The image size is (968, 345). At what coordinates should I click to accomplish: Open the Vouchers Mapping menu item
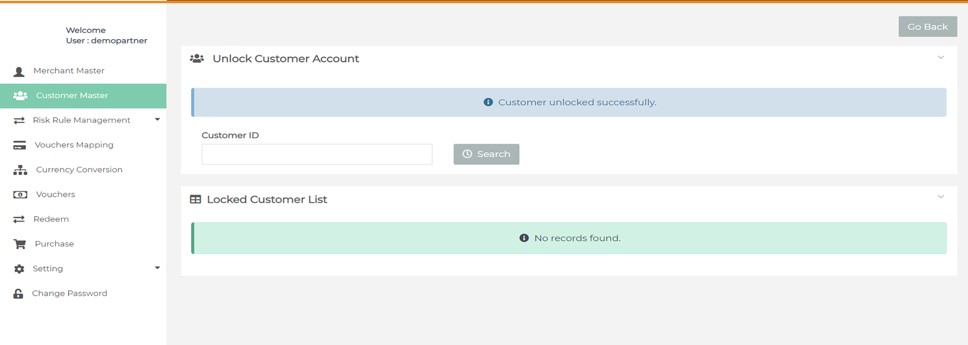coord(74,145)
